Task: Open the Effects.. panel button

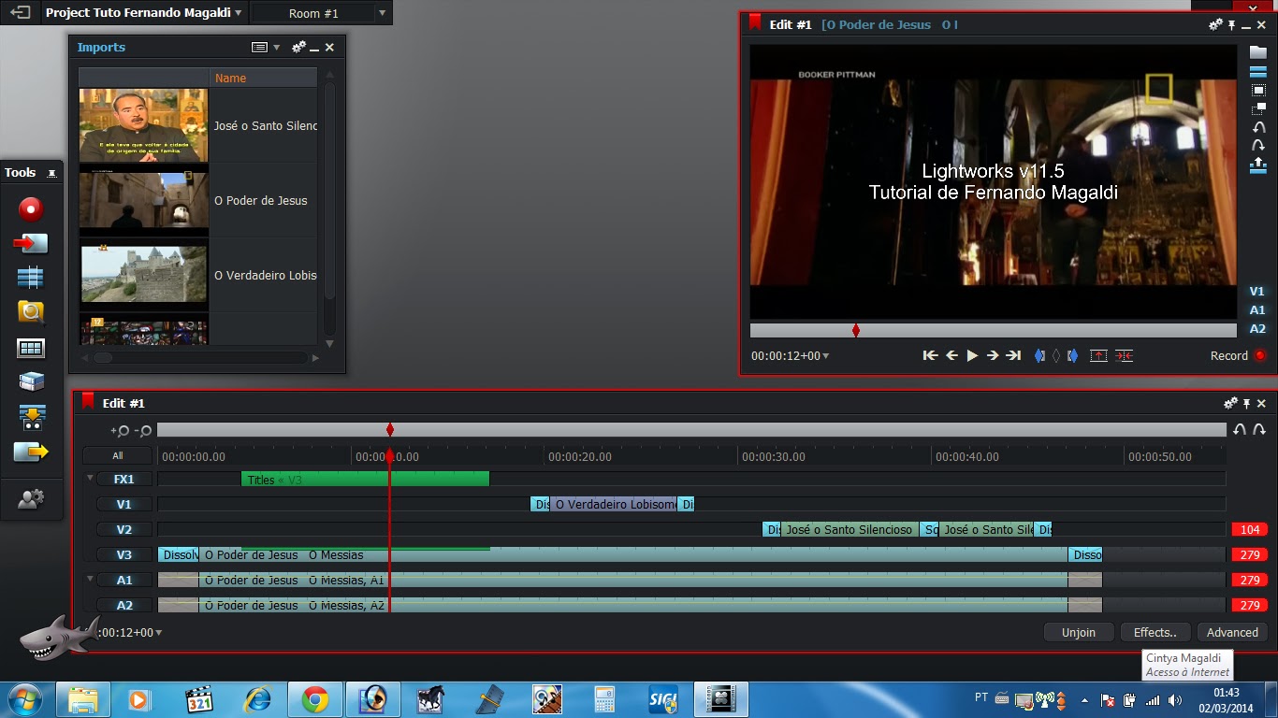Action: pos(1155,632)
